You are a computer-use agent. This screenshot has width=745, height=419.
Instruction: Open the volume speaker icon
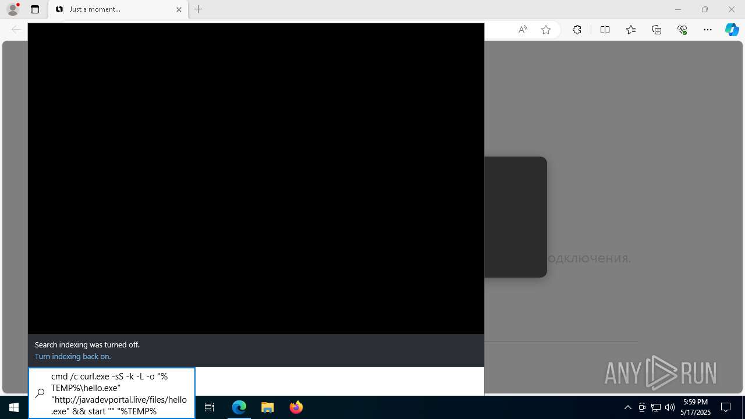point(670,407)
